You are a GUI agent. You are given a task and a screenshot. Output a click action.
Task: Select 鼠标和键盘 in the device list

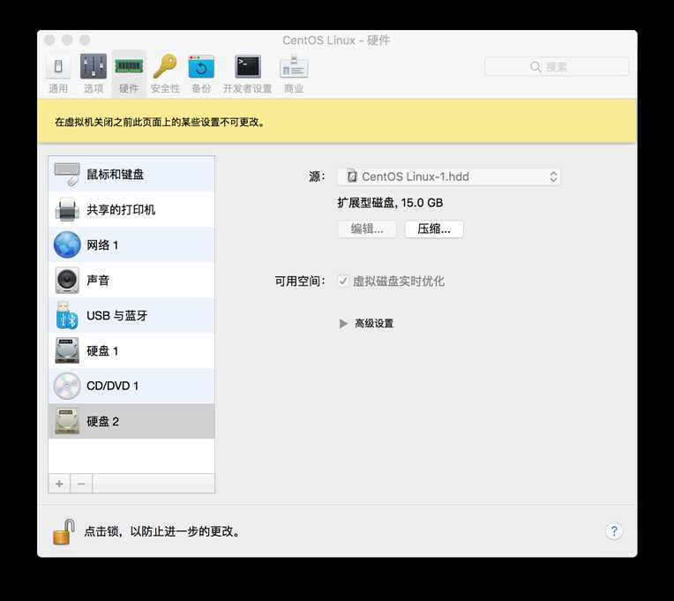(x=131, y=175)
